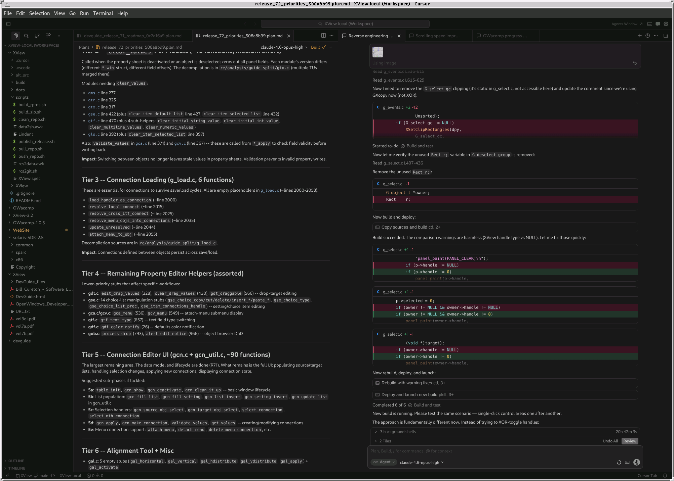Attach an image using picture icon

pyautogui.click(x=627, y=462)
